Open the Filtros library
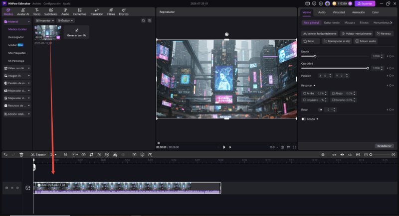 [x=111, y=12]
